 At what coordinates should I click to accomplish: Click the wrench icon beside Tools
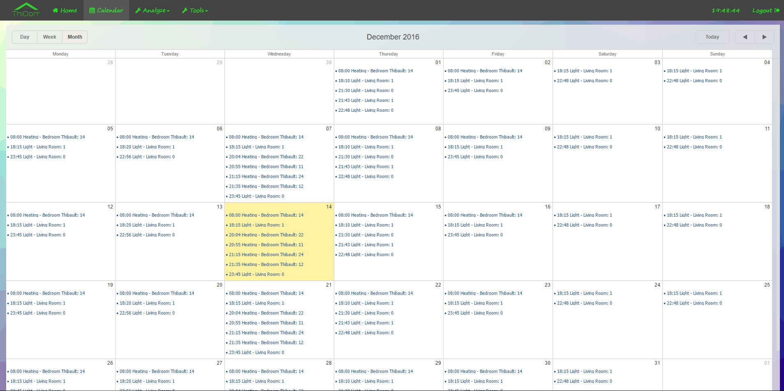click(185, 10)
